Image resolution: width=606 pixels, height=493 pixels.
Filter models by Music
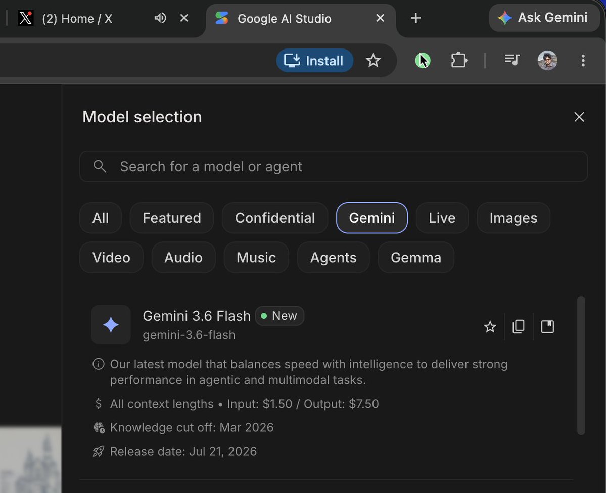point(256,257)
